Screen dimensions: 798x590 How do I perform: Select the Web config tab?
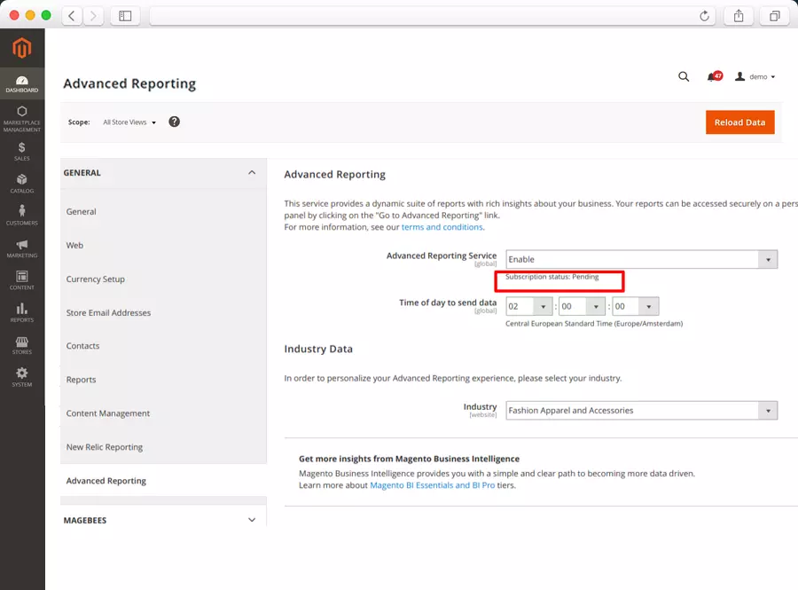coord(74,246)
